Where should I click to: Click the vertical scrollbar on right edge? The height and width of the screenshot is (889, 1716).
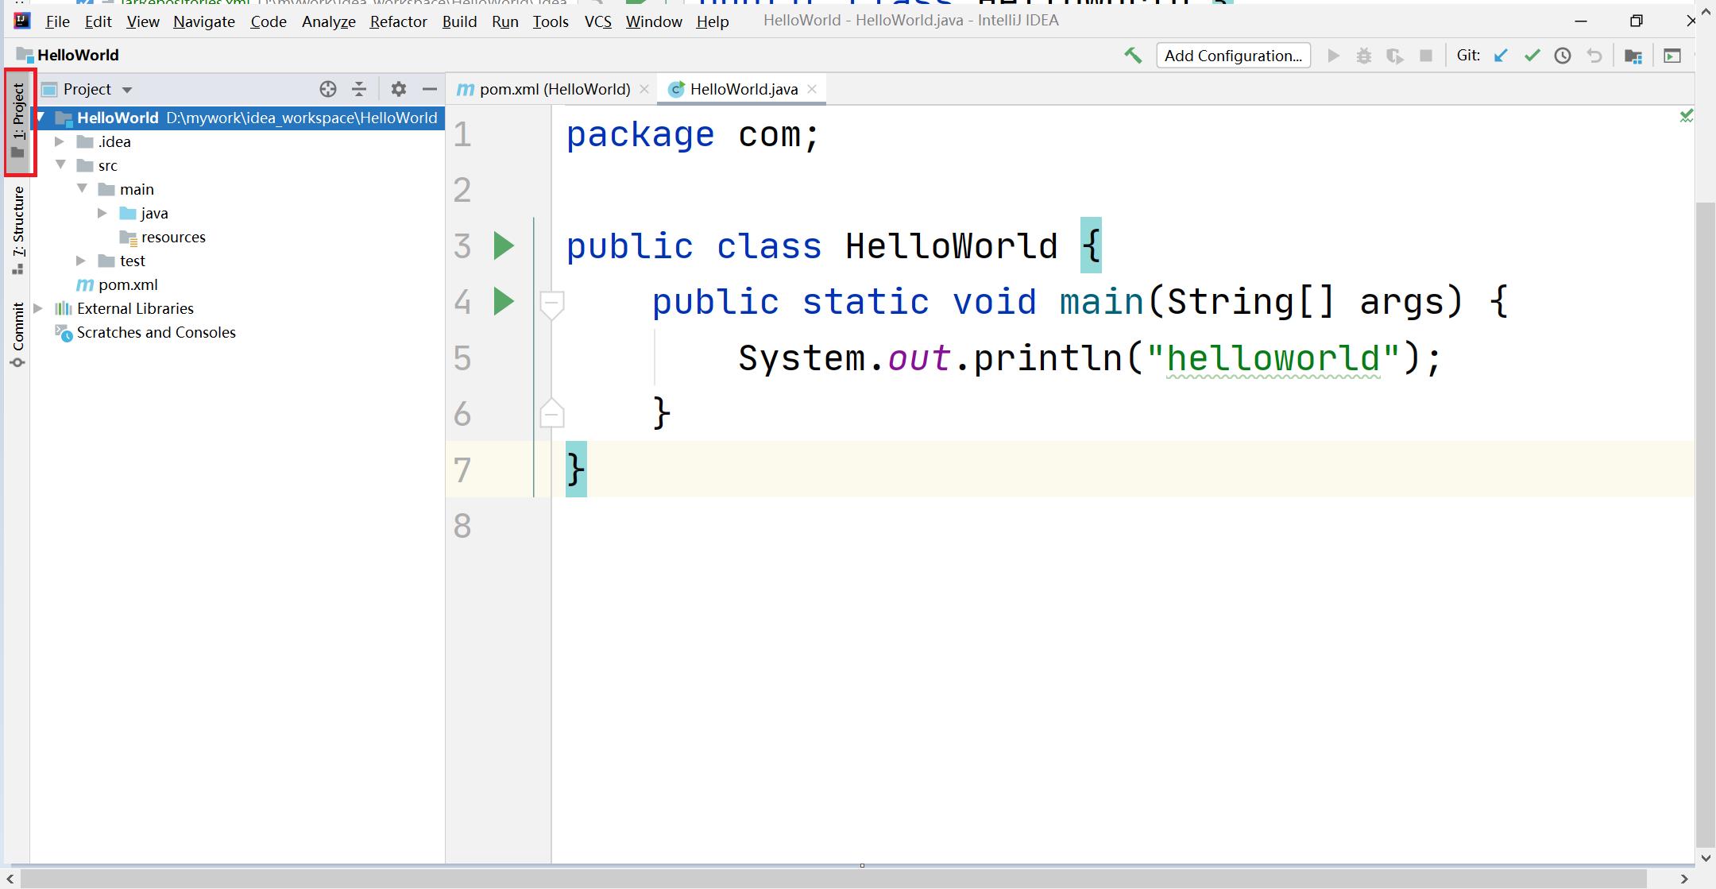1706,524
